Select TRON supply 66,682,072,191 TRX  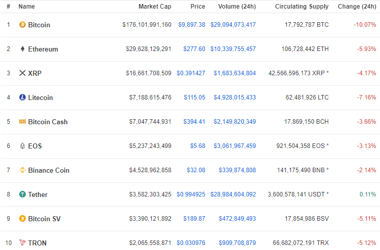301,243
